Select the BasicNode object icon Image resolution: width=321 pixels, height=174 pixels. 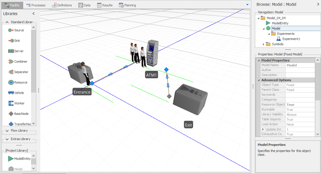[11, 114]
